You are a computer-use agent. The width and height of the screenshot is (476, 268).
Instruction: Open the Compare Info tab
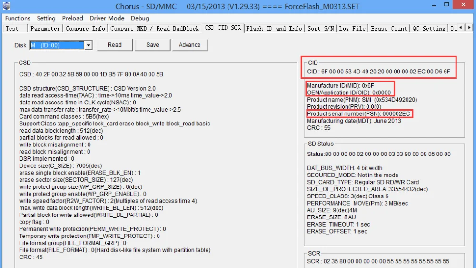[85, 29]
